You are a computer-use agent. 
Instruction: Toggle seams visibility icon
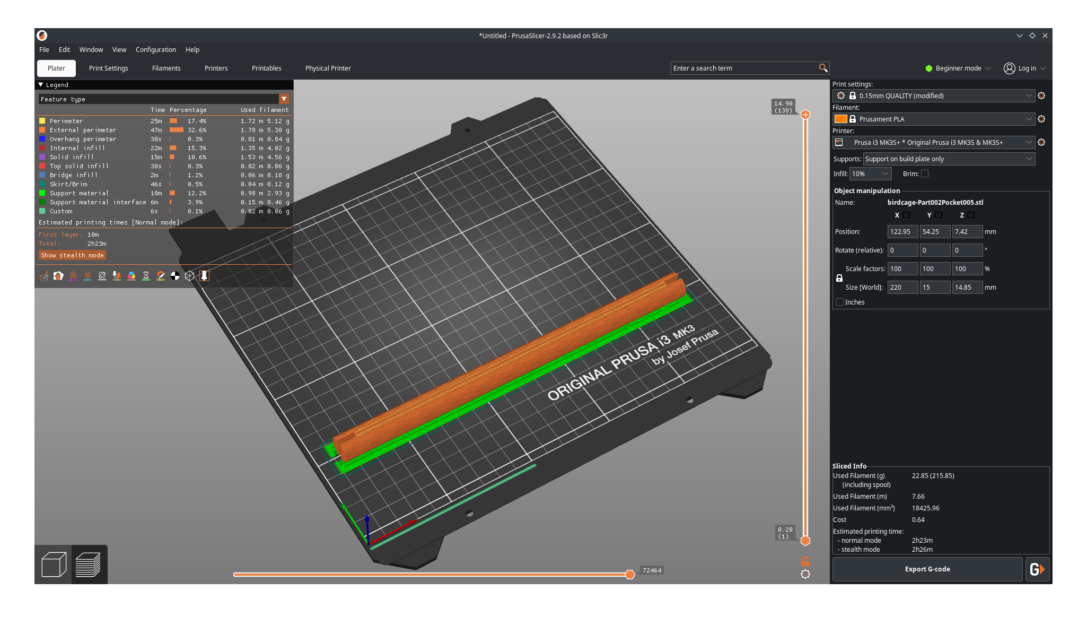[x=102, y=276]
